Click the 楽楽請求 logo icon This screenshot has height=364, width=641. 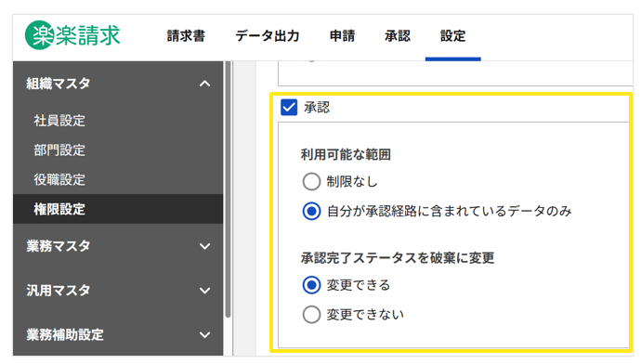coord(40,35)
